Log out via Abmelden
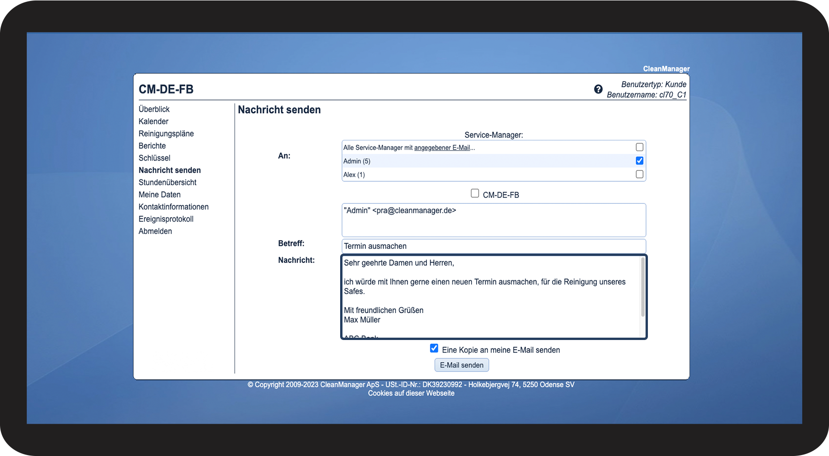Screen dimensions: 829x456 (x=155, y=231)
